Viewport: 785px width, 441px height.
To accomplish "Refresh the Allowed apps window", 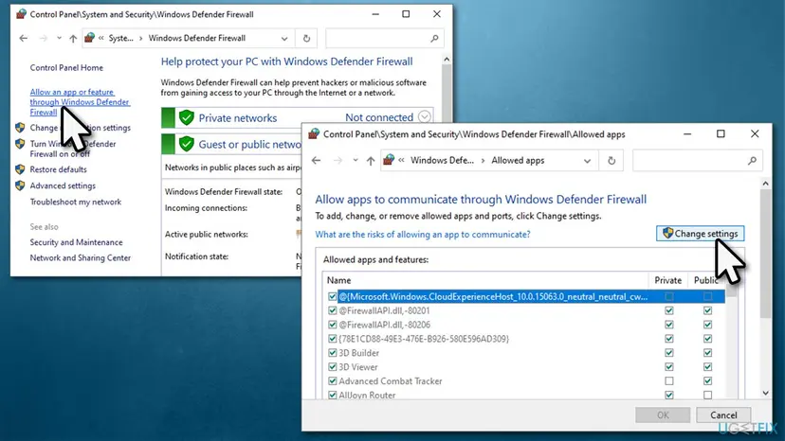I will tap(612, 161).
